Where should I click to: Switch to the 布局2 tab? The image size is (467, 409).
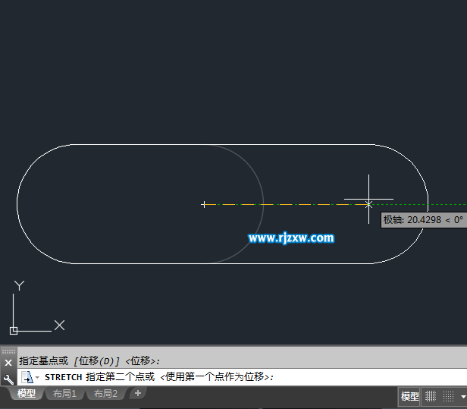coord(105,394)
